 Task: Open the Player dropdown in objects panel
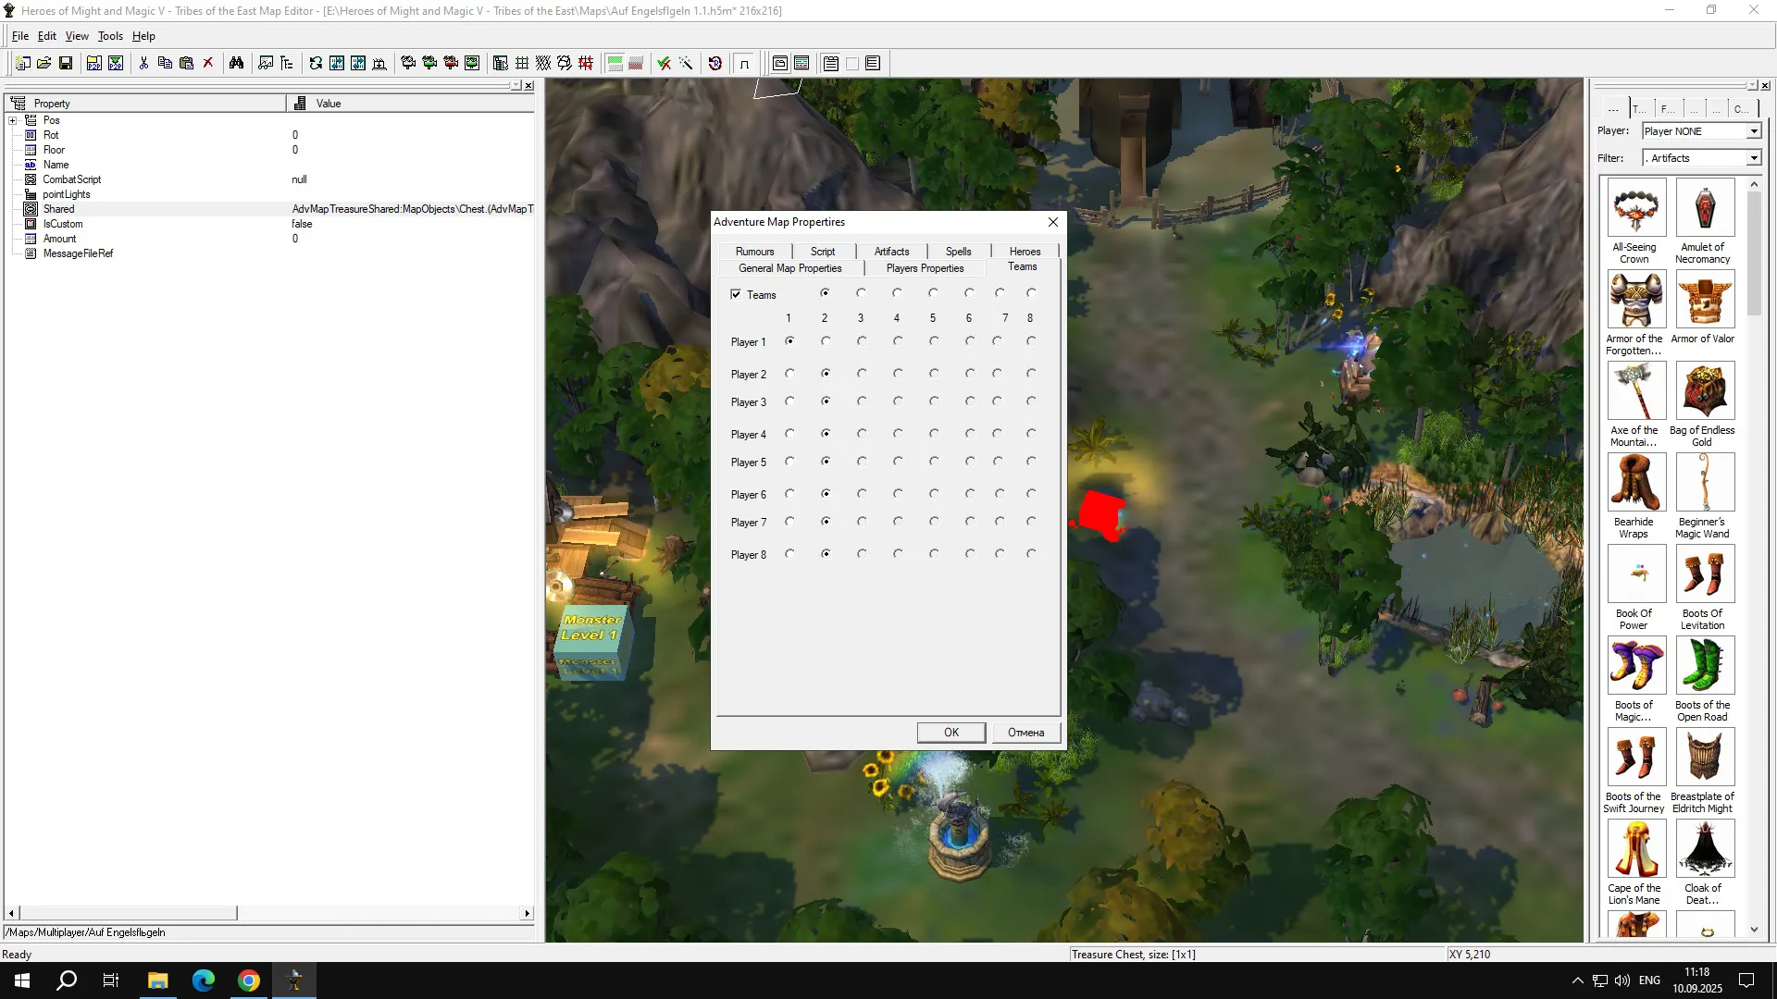tap(1753, 131)
